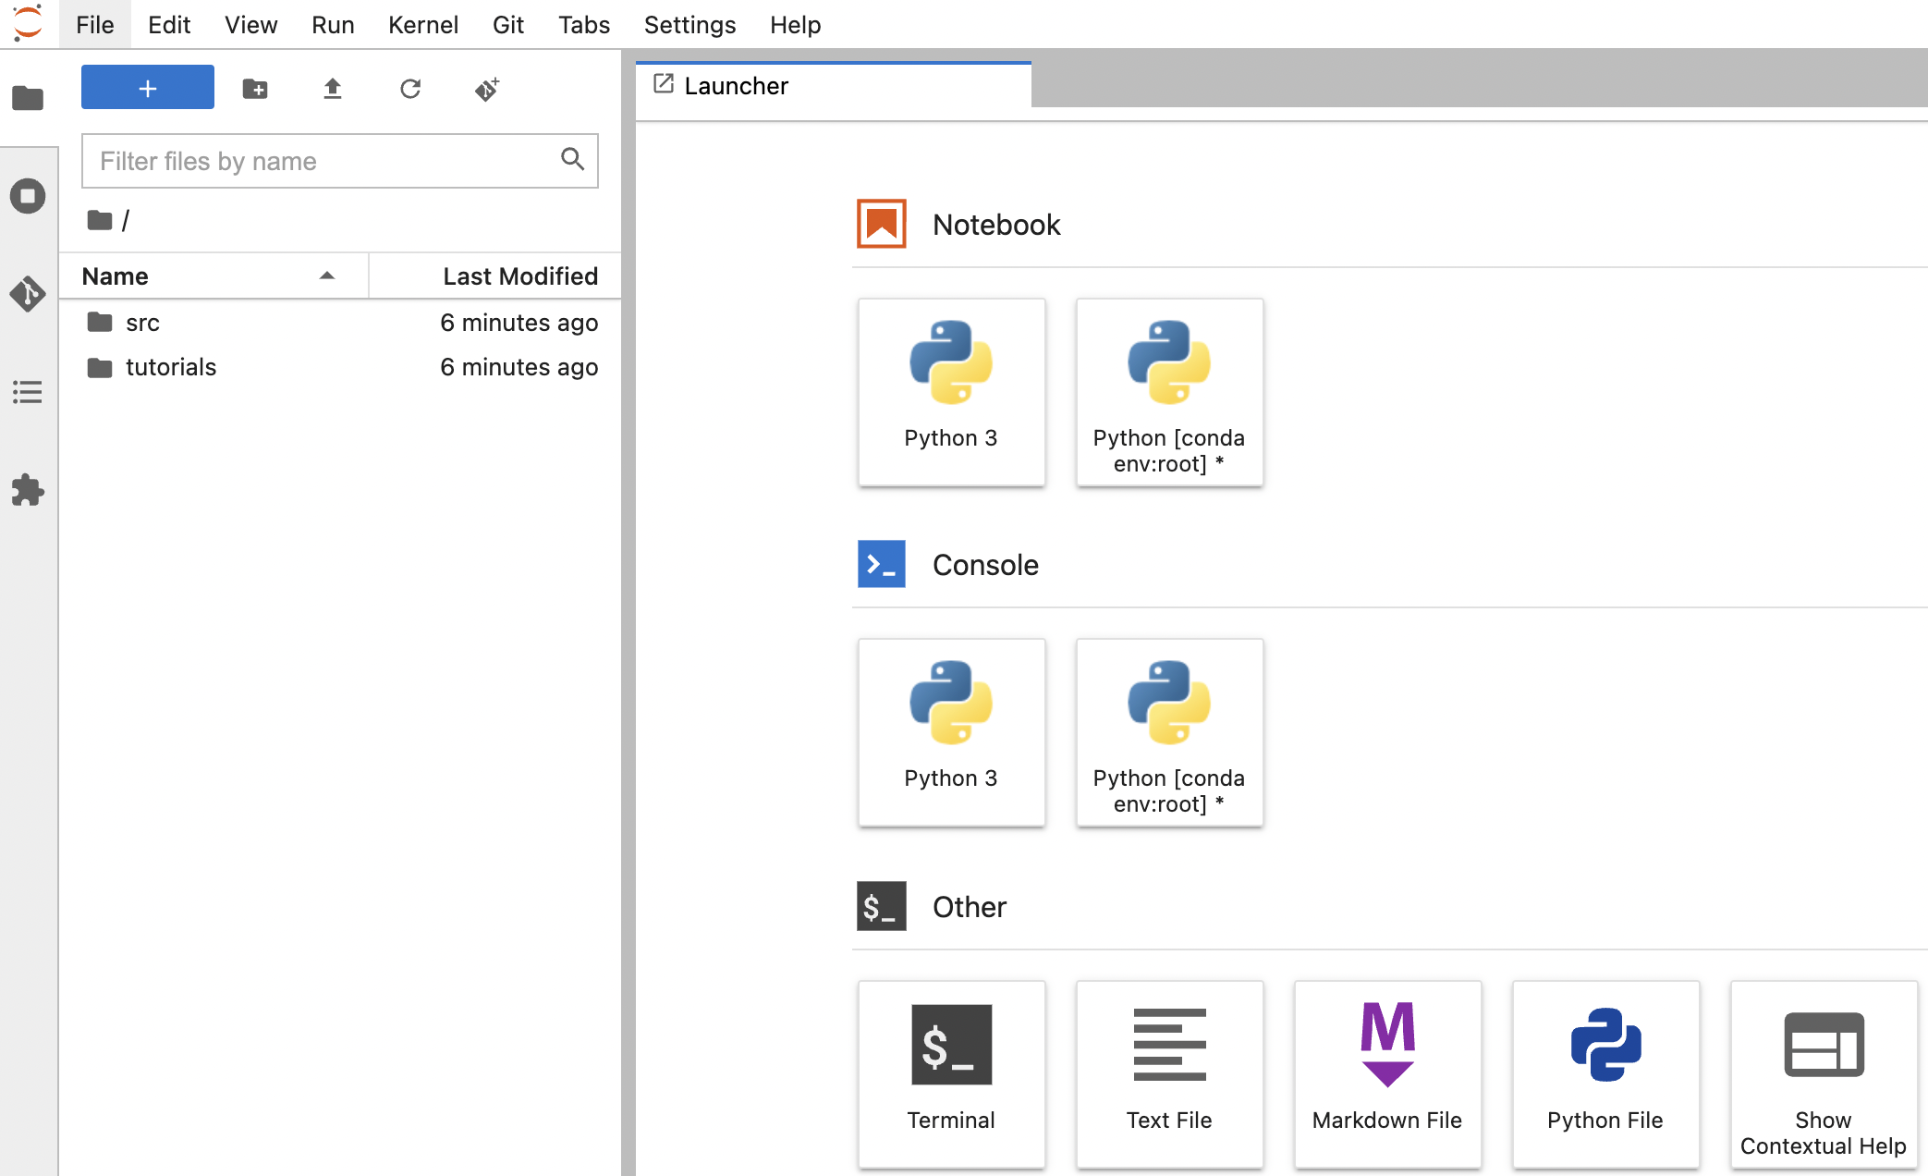Open the Help menu
The height and width of the screenshot is (1176, 1928).
(796, 24)
